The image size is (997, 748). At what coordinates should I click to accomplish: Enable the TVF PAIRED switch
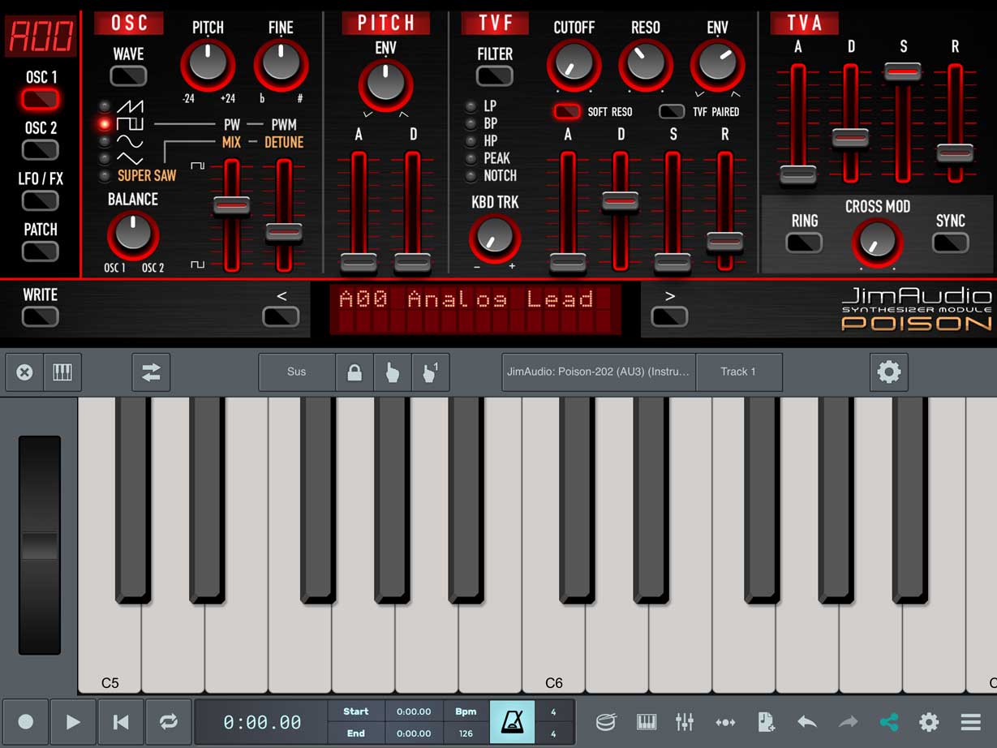pos(672,111)
